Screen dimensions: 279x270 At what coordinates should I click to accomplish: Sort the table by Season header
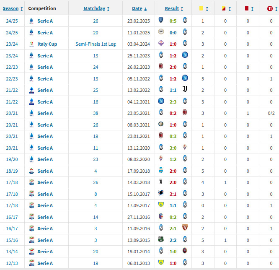(x=11, y=8)
